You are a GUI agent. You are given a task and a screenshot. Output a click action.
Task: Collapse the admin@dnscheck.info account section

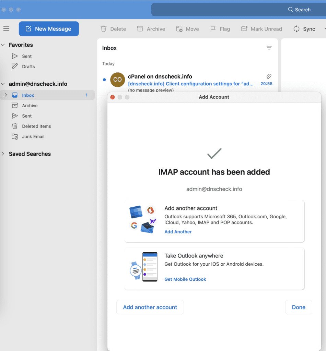pos(3,84)
